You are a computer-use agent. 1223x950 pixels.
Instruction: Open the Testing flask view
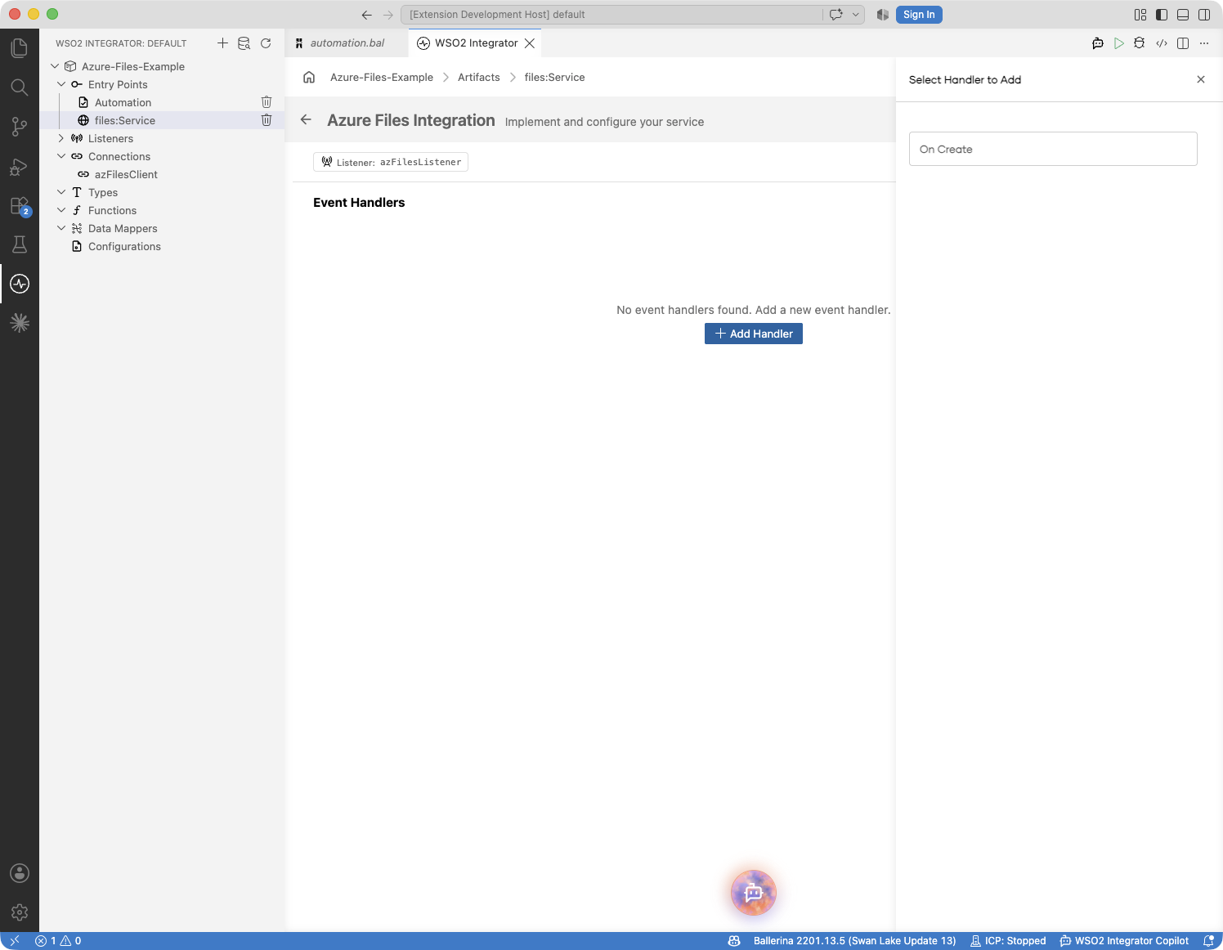point(20,244)
